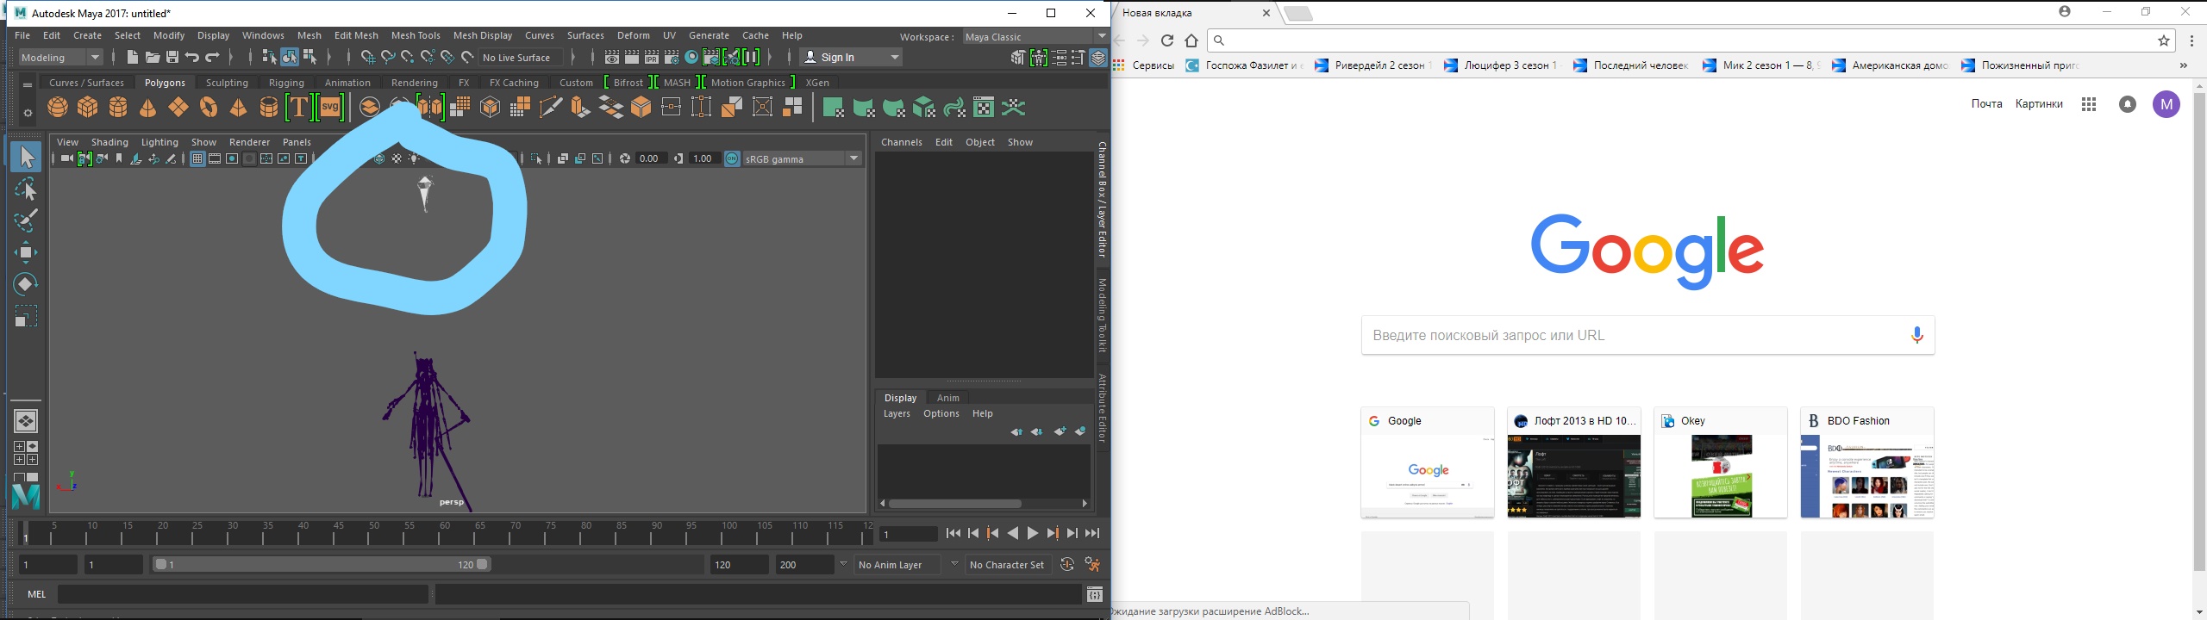This screenshot has width=2207, height=620.
Task: Open the Script Editor icon
Action: point(1094,594)
